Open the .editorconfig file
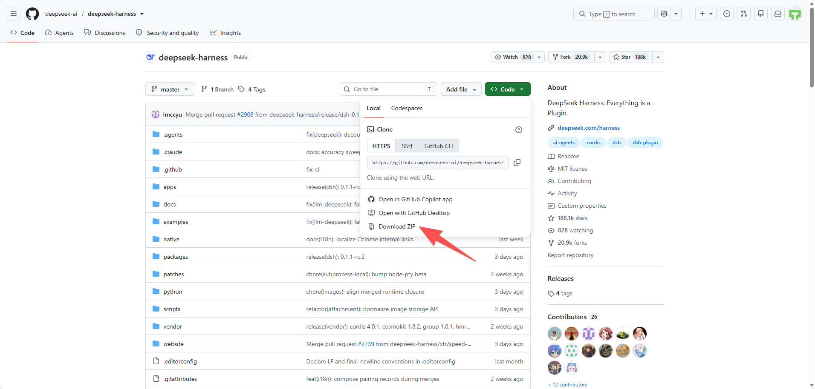This screenshot has width=815, height=389. pyautogui.click(x=180, y=361)
